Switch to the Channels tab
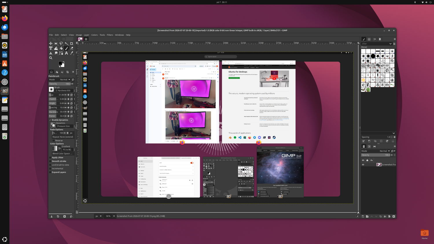The height and width of the screenshot is (244, 434). click(x=369, y=147)
